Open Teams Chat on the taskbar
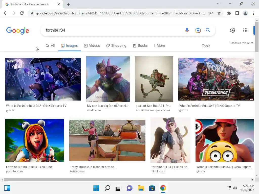 [129, 188]
